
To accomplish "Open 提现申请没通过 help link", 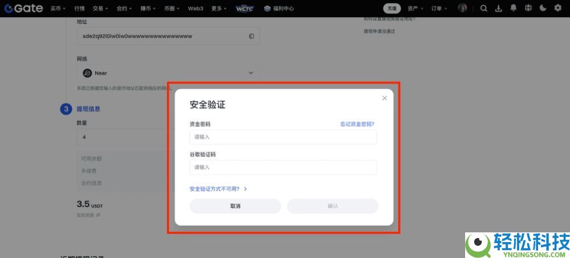I will pos(379,31).
